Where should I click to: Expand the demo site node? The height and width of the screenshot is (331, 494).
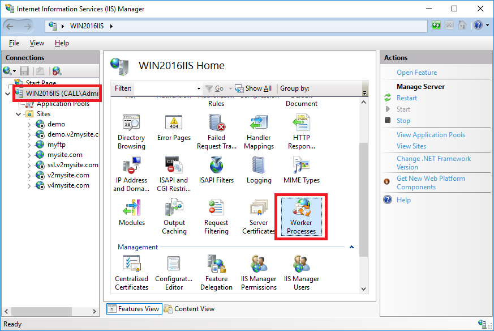(x=29, y=125)
